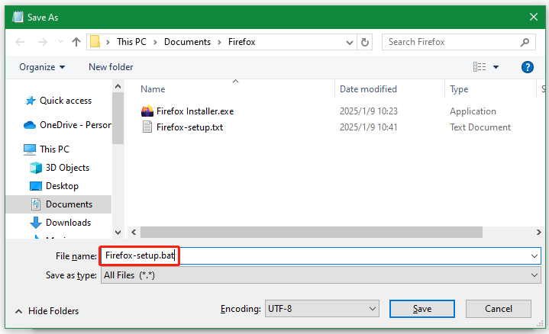Select Firefox in the address breadcrumb

pos(241,42)
